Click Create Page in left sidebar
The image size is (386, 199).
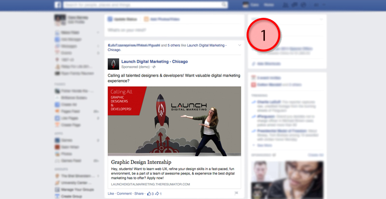(x=70, y=125)
